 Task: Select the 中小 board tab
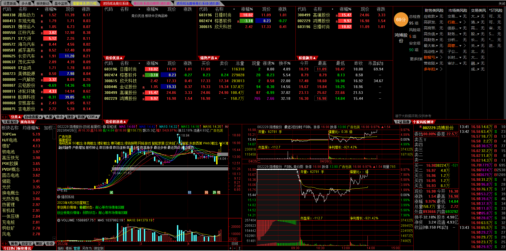coord(60,117)
